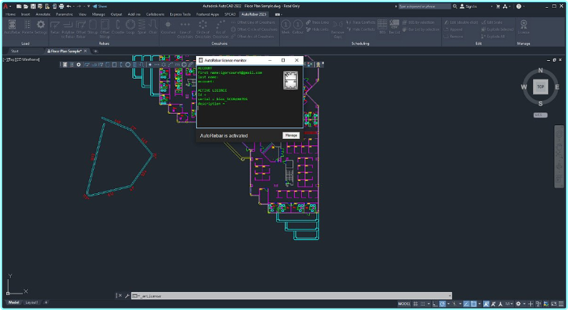The width and height of the screenshot is (568, 310).
Task: Open the Parametric ribbon tab
Action: (x=64, y=14)
